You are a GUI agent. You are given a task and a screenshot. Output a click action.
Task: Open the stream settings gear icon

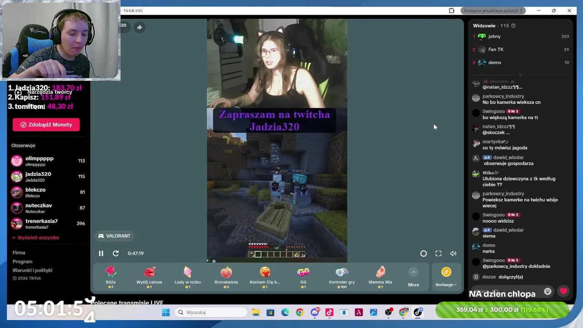coord(424,253)
